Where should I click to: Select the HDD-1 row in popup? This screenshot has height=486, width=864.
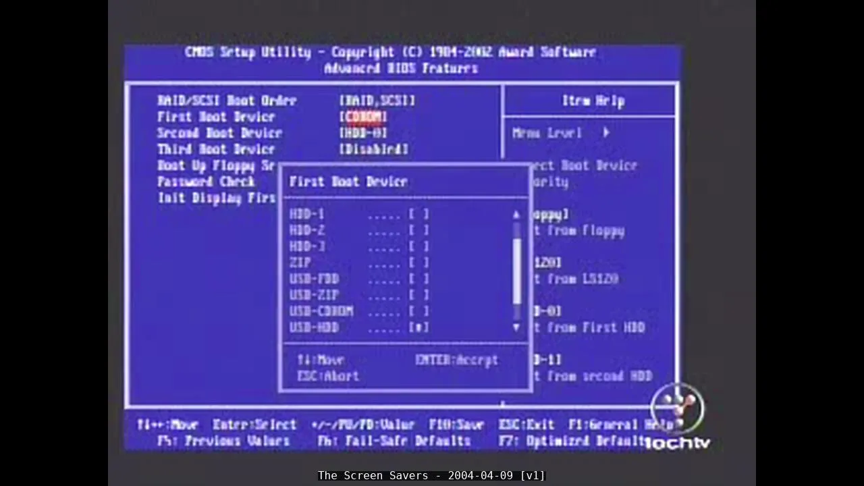359,214
